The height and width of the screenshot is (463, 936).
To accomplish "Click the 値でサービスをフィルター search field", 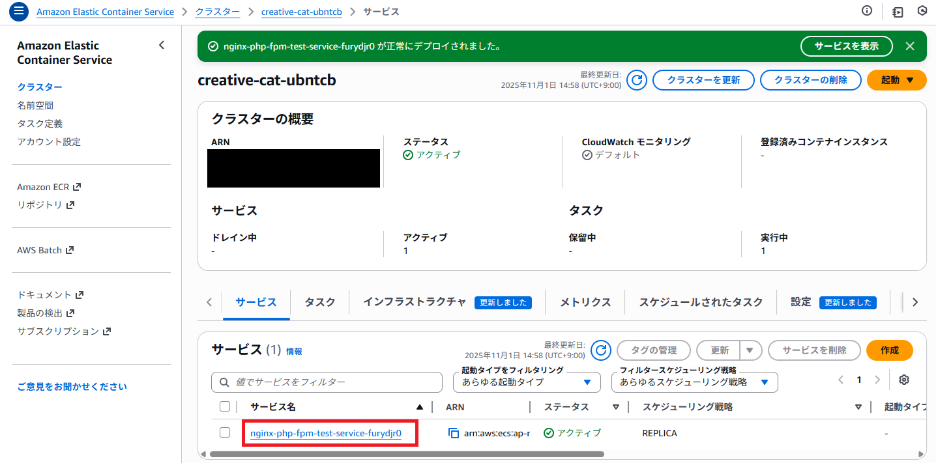I will (327, 382).
